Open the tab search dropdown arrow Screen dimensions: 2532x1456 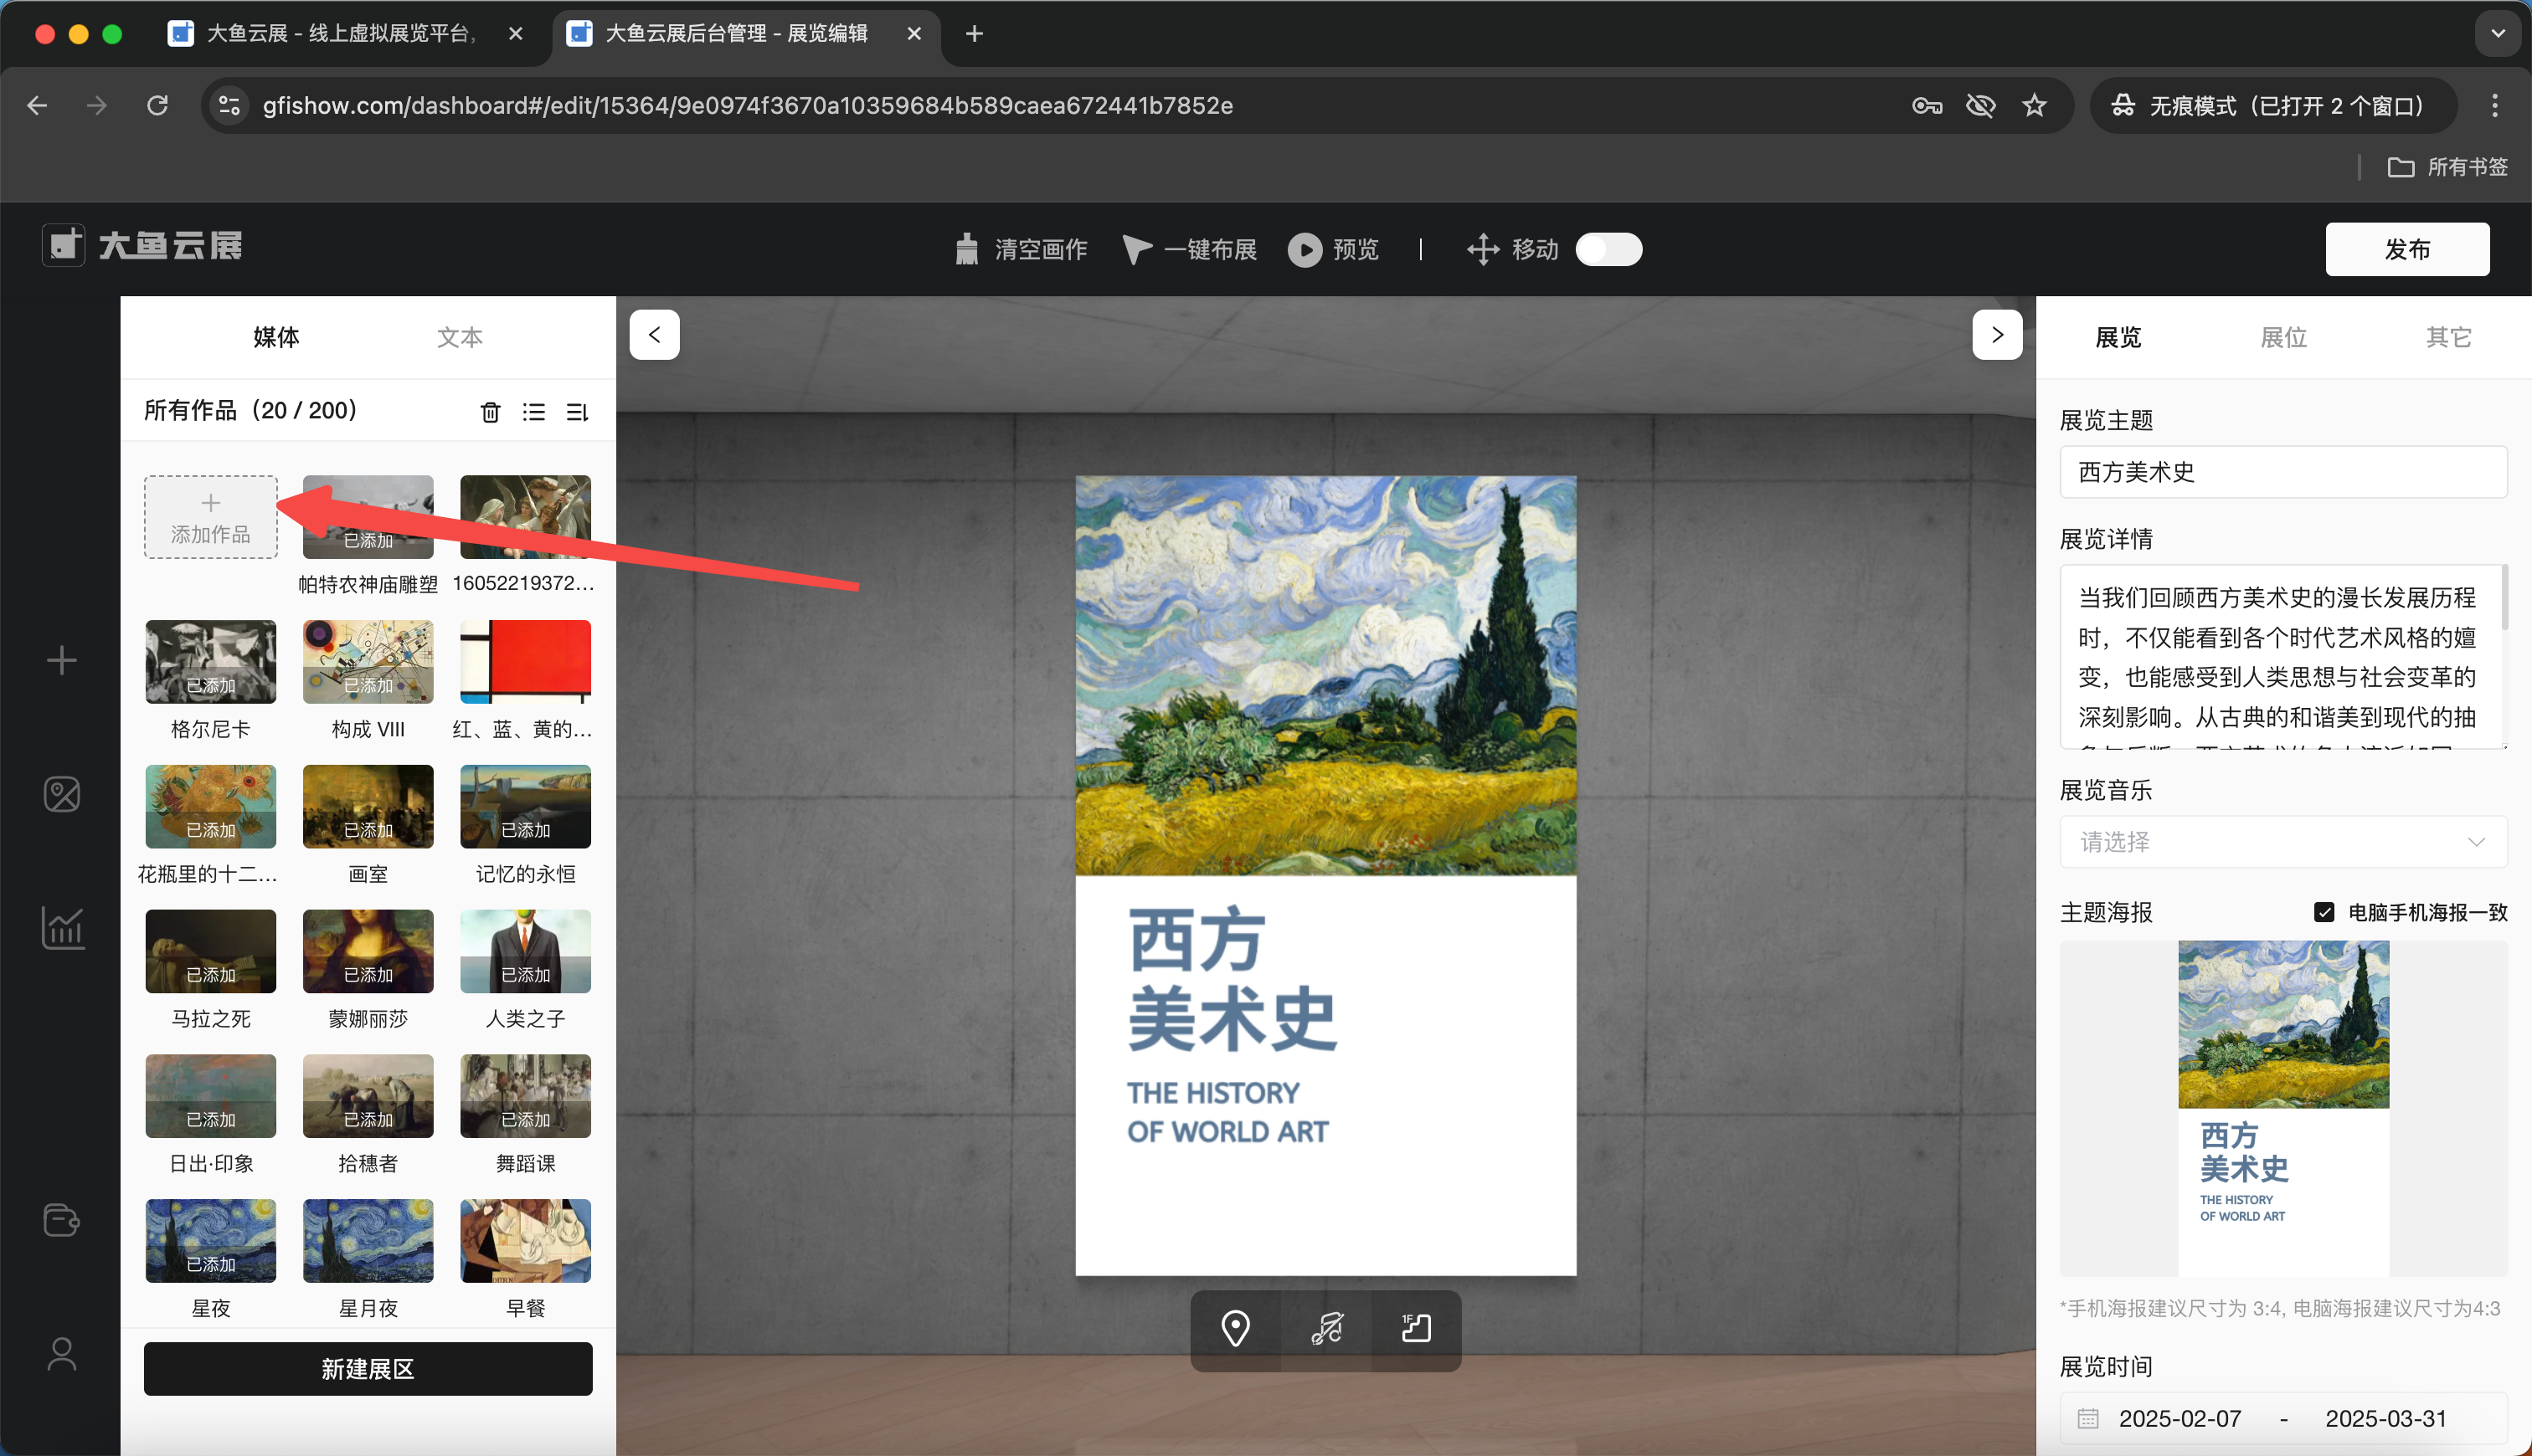pyautogui.click(x=2497, y=33)
